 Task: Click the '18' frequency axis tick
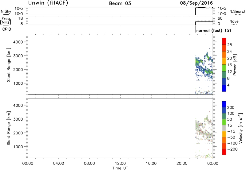21,18
